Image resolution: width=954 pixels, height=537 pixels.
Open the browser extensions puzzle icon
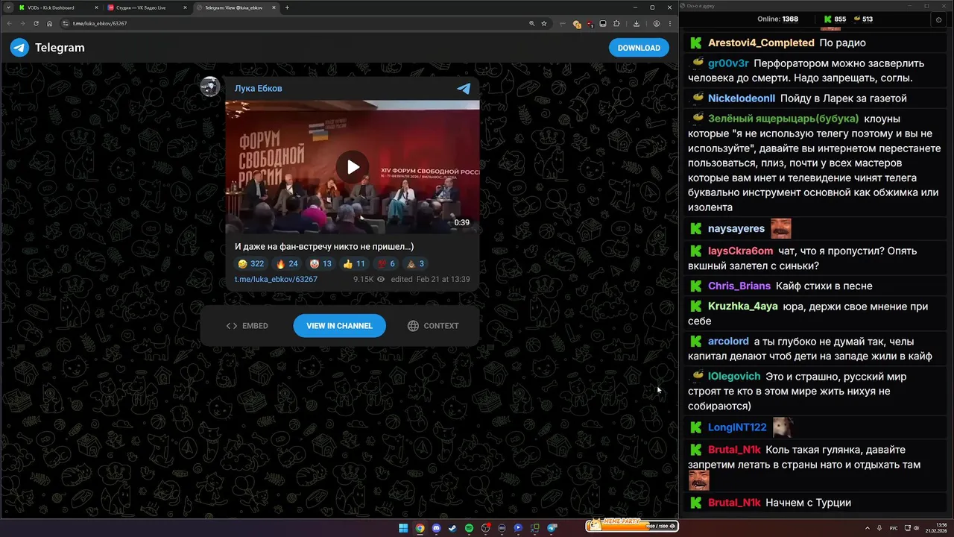(x=616, y=23)
